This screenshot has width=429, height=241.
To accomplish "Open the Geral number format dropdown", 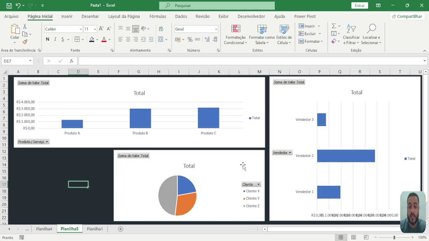I will click(216, 29).
